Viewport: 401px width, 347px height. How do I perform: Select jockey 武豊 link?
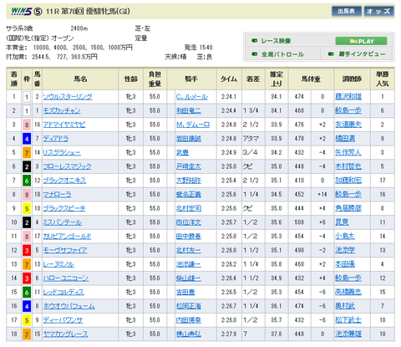[x=182, y=152]
